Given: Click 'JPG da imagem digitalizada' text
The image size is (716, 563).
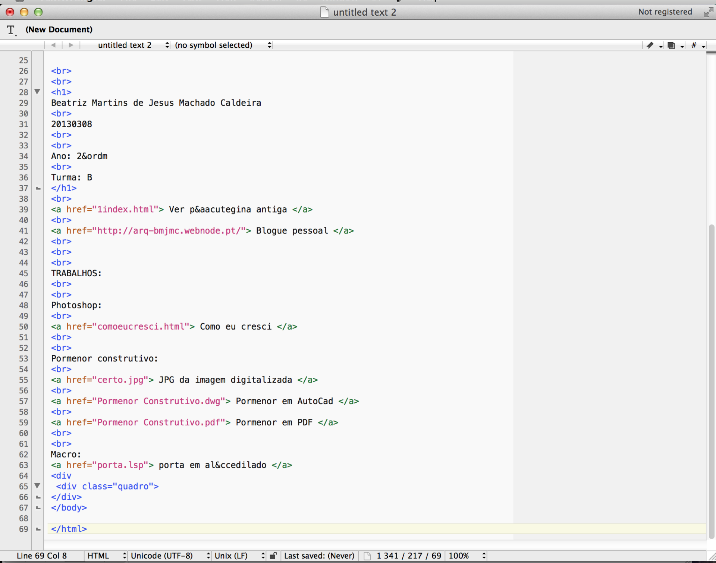Looking at the screenshot, I should tap(225, 380).
